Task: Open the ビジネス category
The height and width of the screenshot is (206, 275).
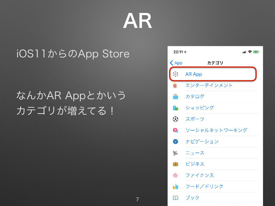Action: tap(213, 164)
